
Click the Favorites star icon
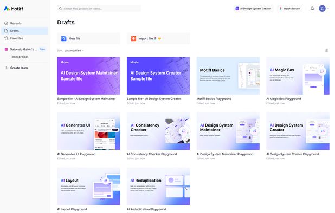click(6, 38)
